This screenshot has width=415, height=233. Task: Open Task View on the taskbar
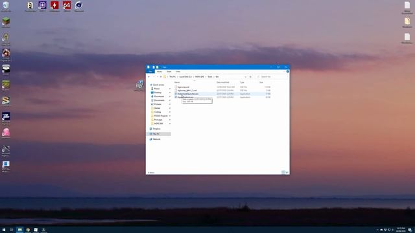click(12, 230)
